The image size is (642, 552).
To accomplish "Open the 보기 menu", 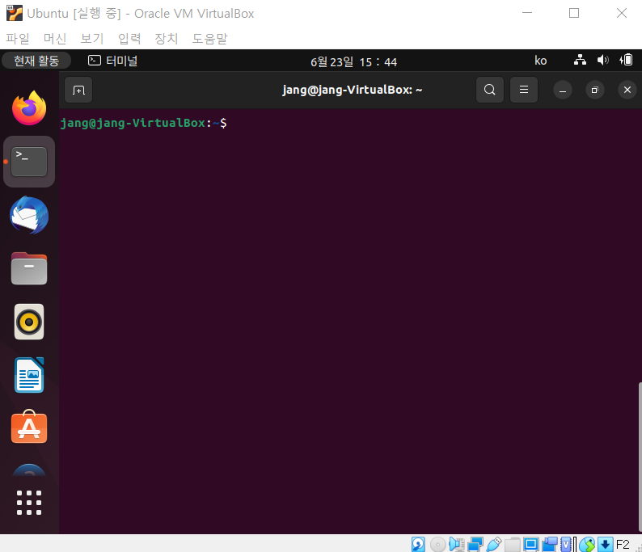I will (92, 39).
